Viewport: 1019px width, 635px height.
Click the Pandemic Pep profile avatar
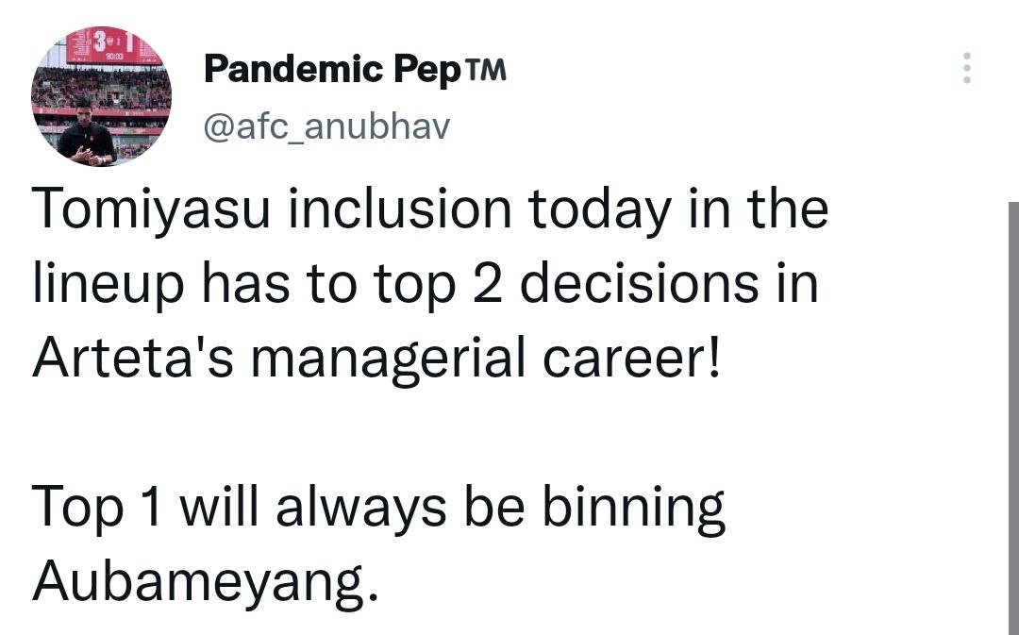click(x=101, y=97)
